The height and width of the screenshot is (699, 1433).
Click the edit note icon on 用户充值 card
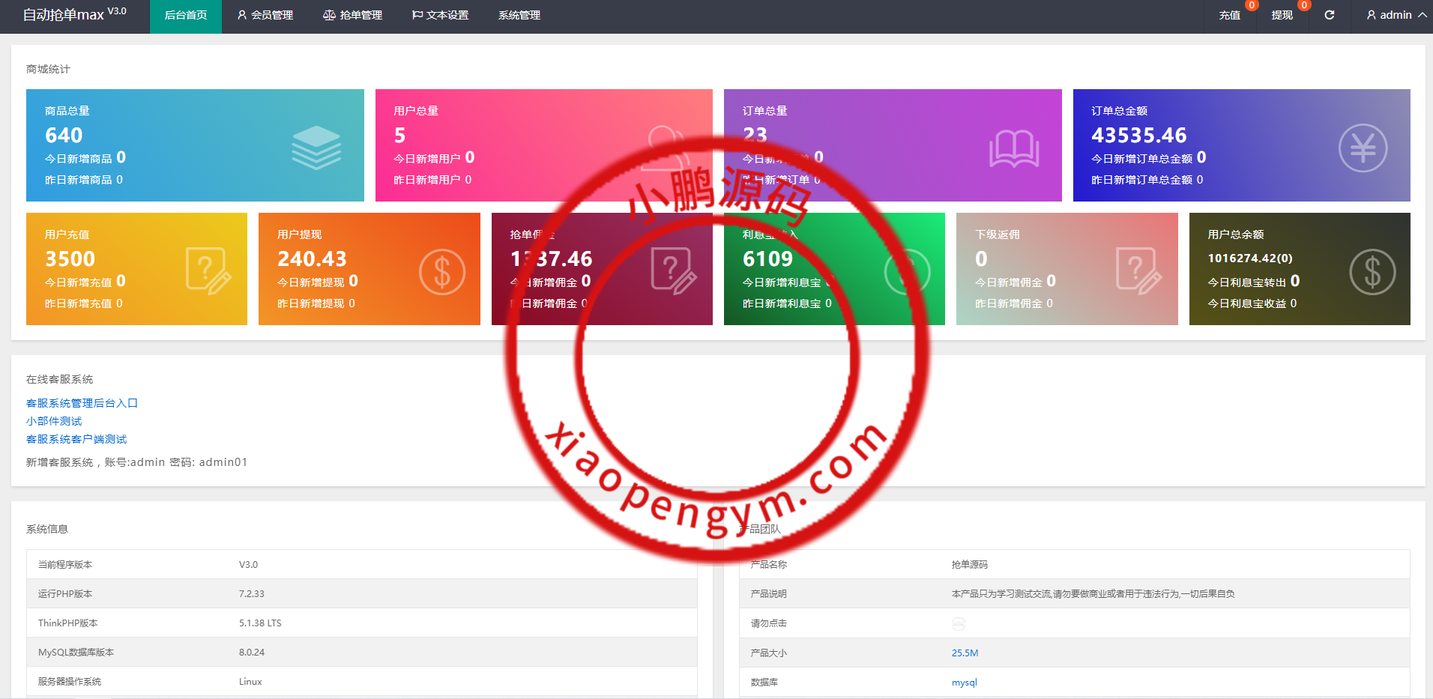click(208, 270)
